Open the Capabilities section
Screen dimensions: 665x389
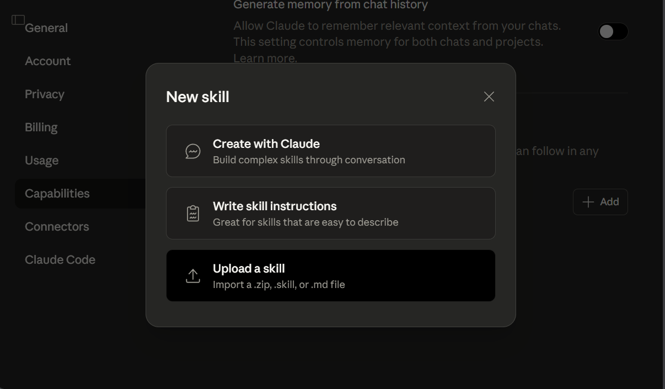57,193
